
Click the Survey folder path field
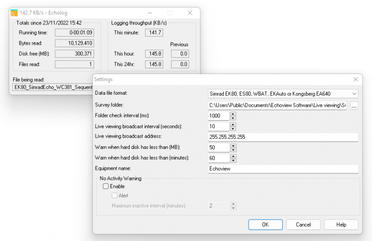tap(277, 105)
